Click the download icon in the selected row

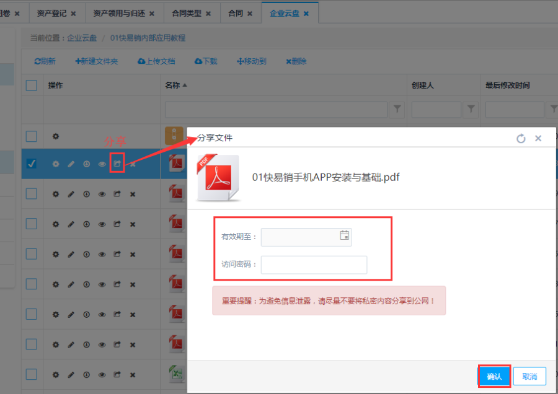click(86, 164)
